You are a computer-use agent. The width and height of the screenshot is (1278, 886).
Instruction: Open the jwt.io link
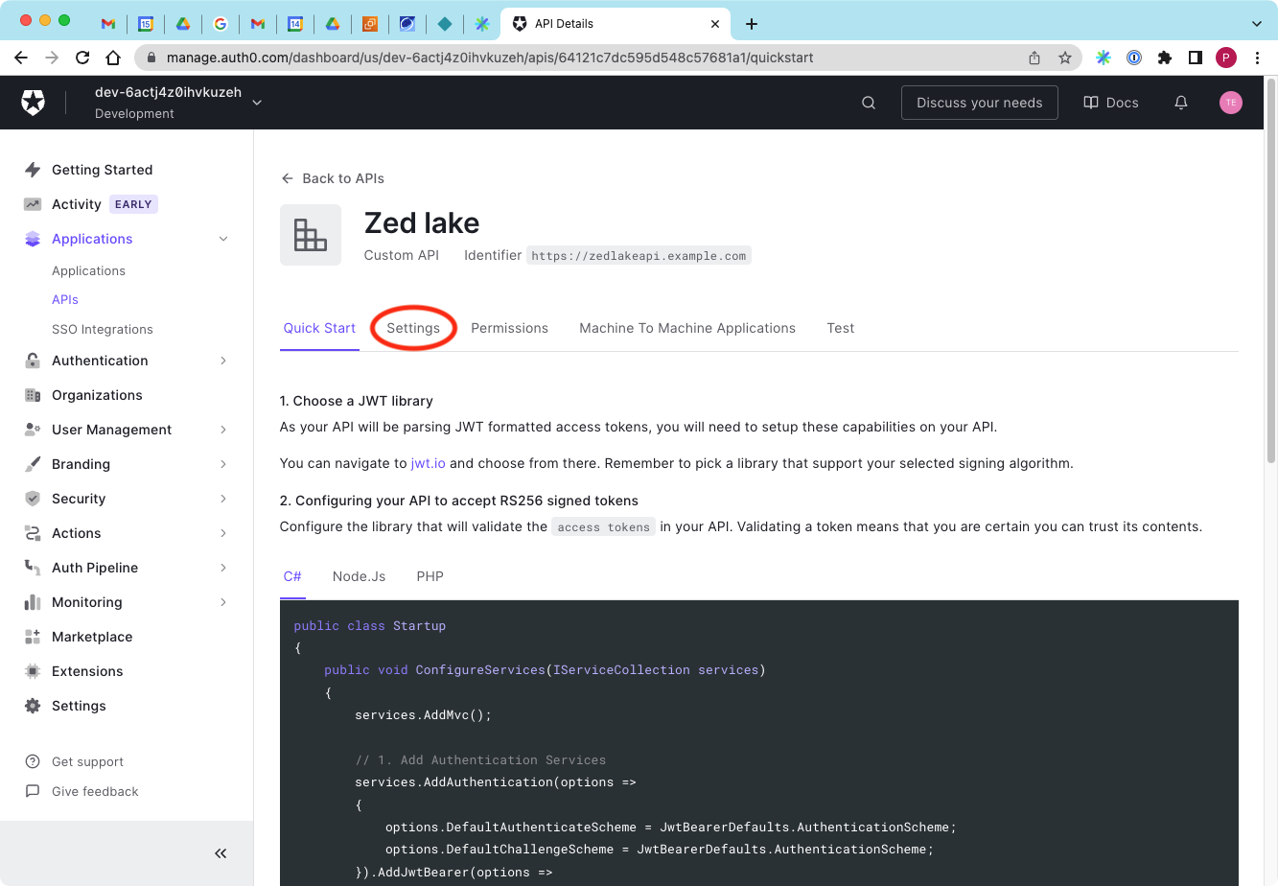[x=429, y=463]
